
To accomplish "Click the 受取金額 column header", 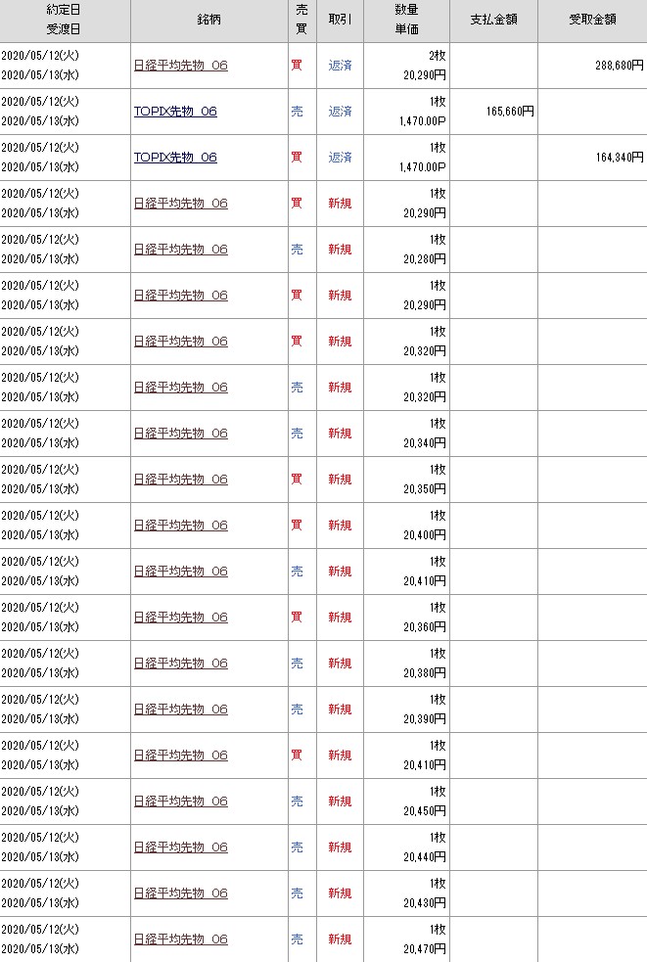I will point(591,21).
